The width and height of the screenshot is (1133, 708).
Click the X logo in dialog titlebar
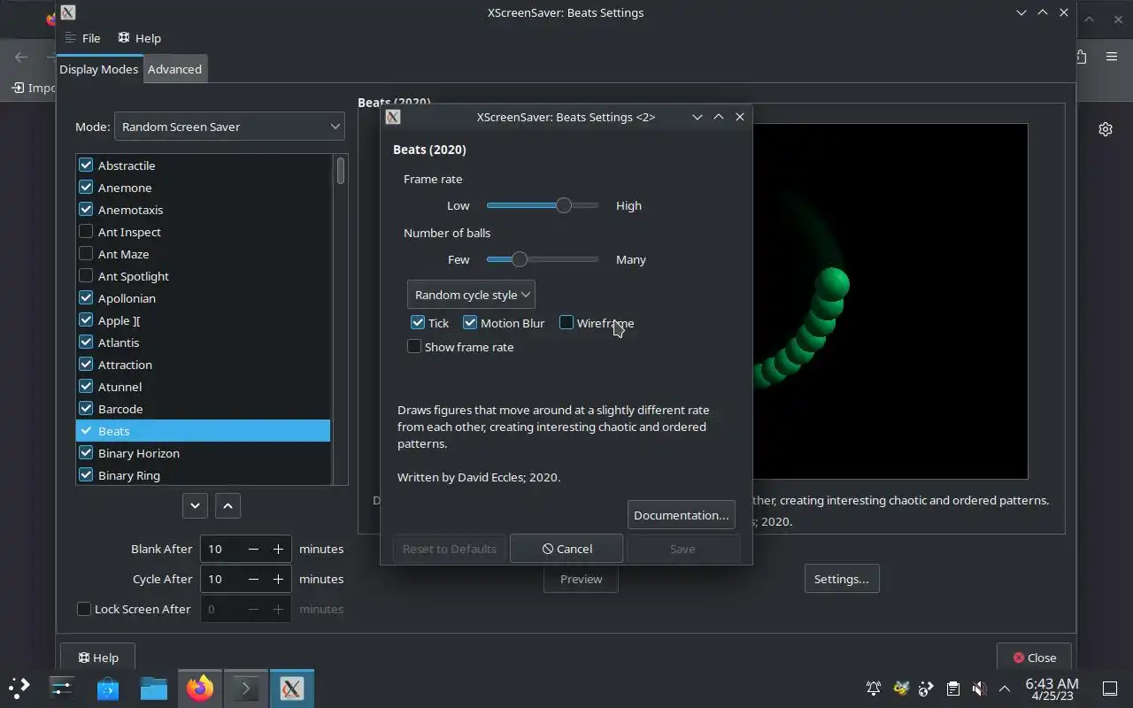tap(393, 117)
